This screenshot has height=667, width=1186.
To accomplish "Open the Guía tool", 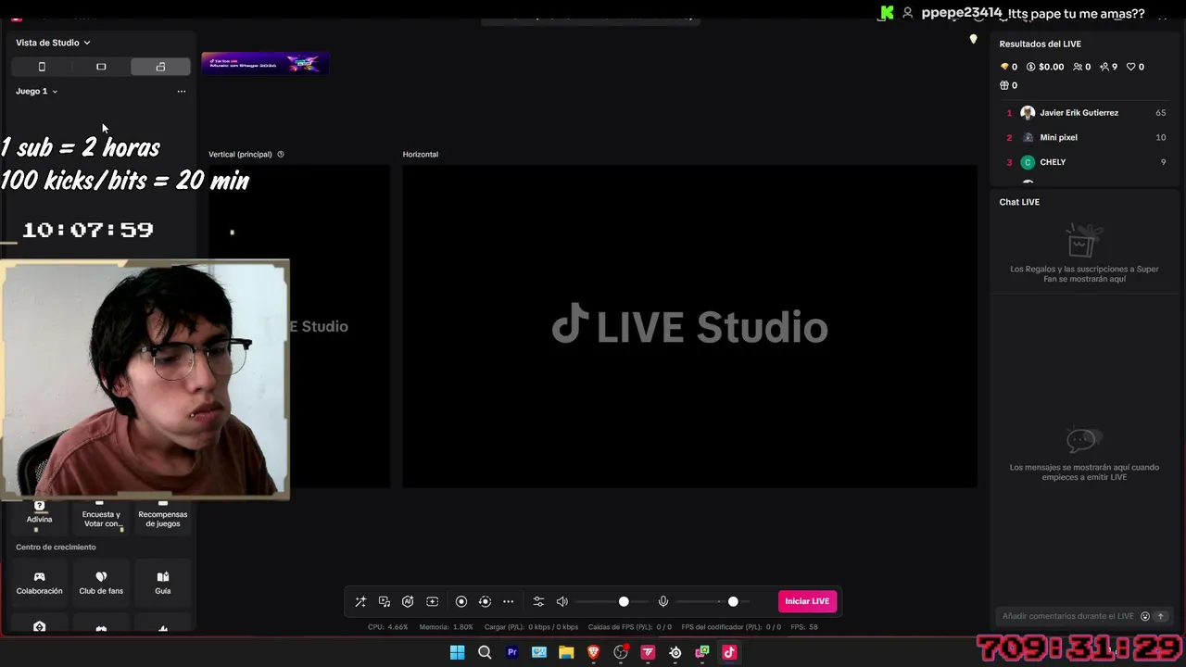I will click(x=163, y=583).
